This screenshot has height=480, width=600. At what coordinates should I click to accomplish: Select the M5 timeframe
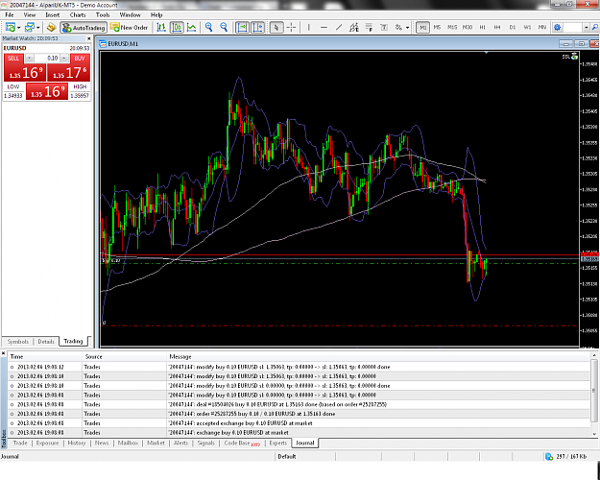coord(438,28)
